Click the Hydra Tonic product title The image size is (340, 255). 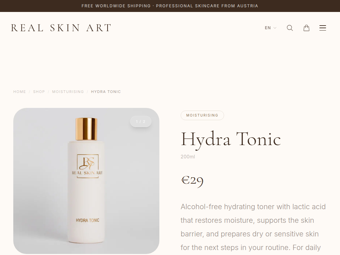pyautogui.click(x=231, y=139)
